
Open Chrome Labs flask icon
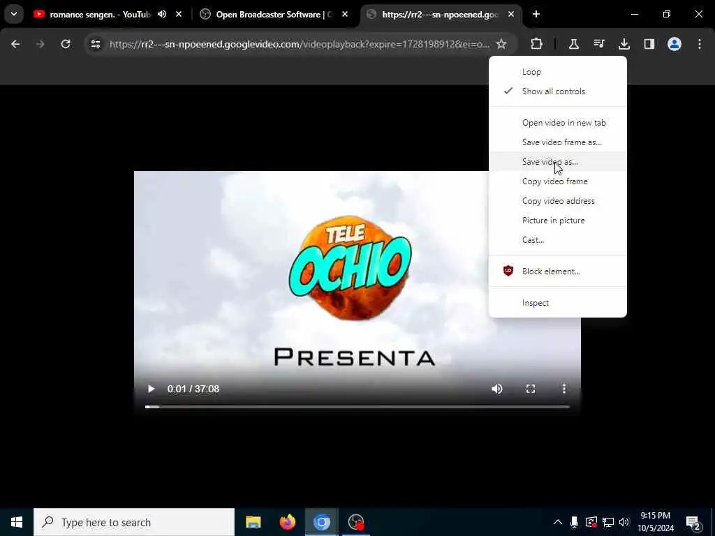click(x=574, y=44)
